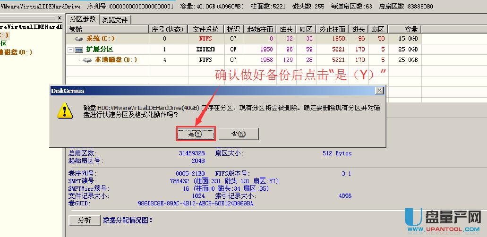Click the 容量 column header
This screenshot has height=237, width=487.
(406, 29)
